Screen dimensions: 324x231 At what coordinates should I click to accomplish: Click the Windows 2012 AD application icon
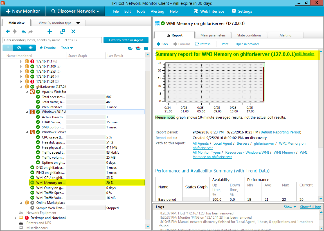click(32, 112)
